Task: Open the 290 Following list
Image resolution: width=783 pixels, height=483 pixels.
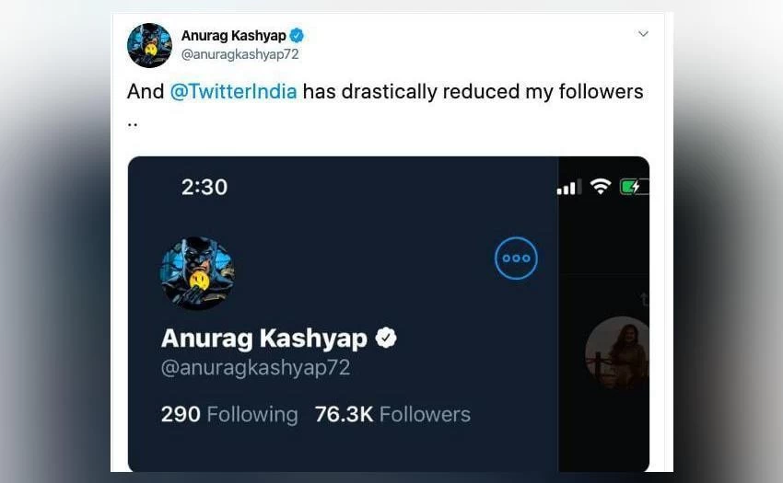Action: [x=229, y=414]
